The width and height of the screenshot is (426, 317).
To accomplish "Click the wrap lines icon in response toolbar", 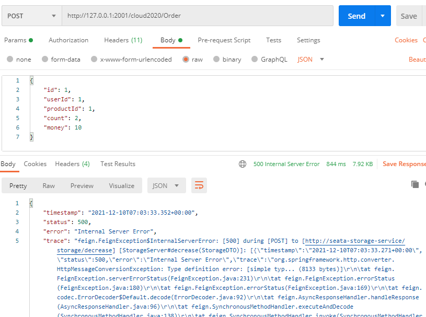I will [199, 185].
